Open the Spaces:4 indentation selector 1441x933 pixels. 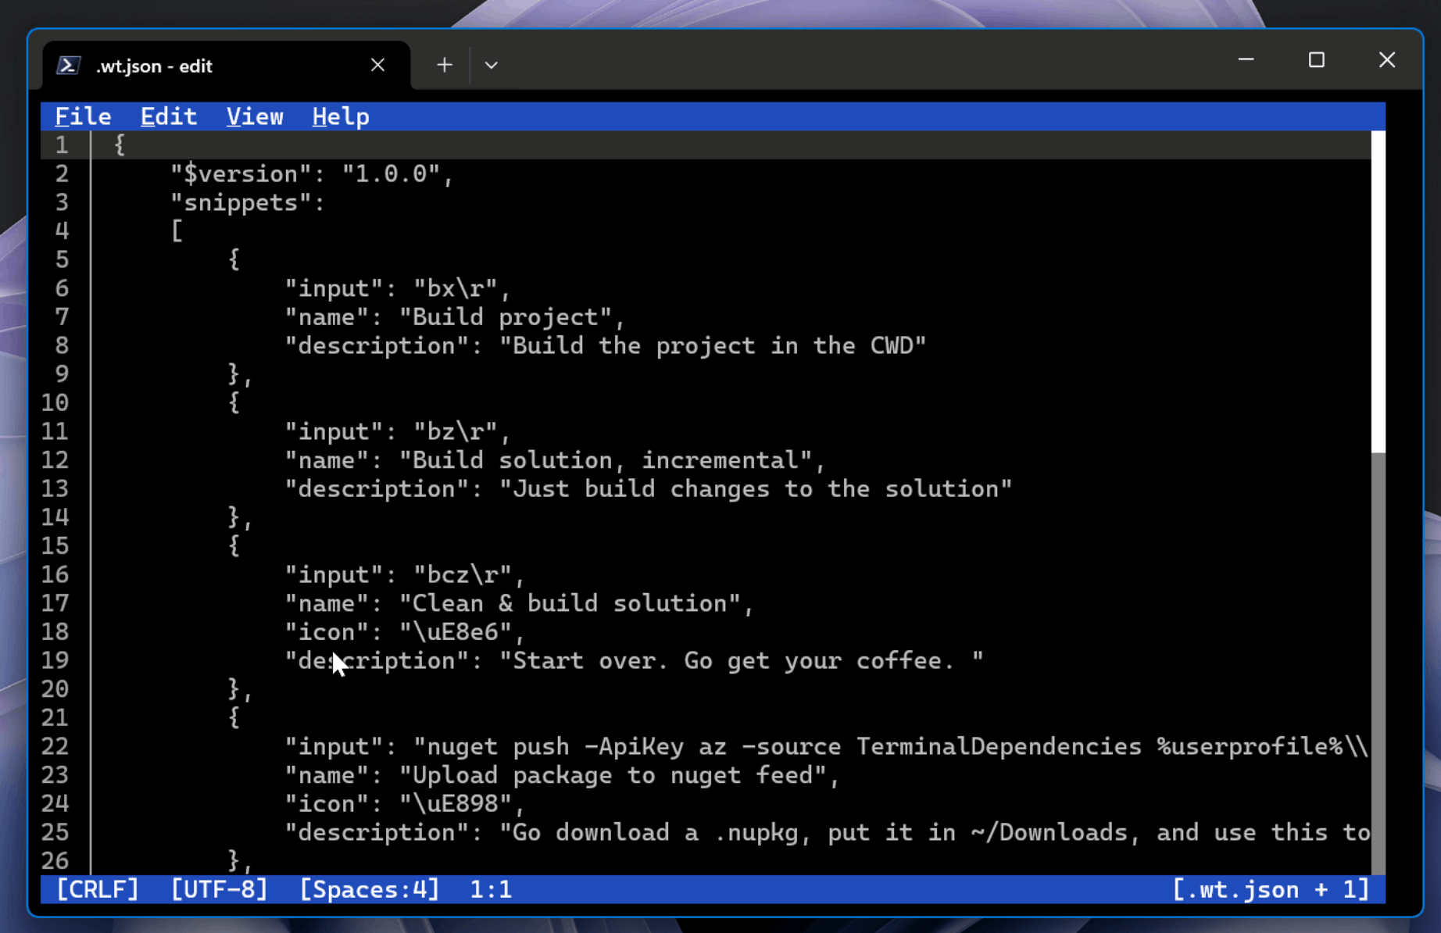coord(370,889)
